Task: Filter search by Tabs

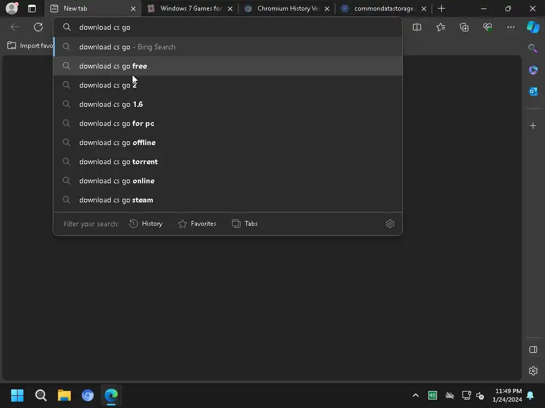Action: point(245,224)
